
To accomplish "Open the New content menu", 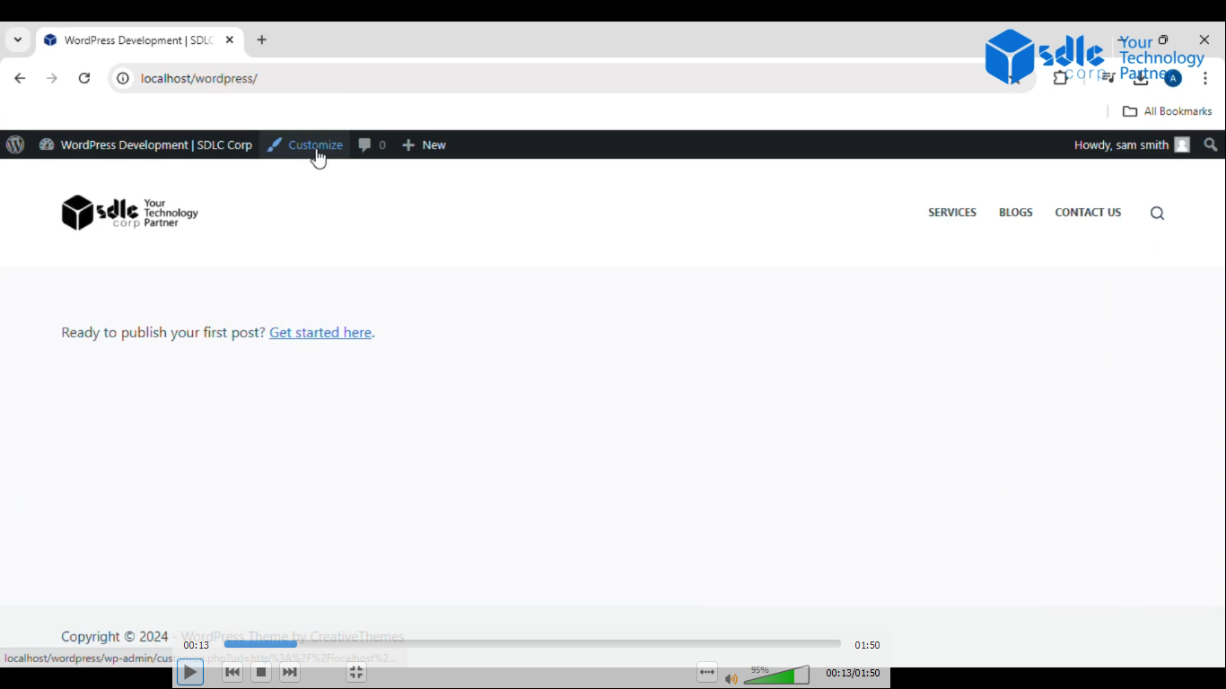I will click(424, 144).
